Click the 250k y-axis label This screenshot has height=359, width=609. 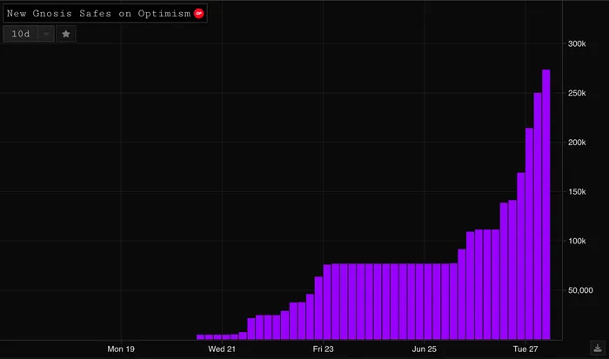tap(577, 93)
